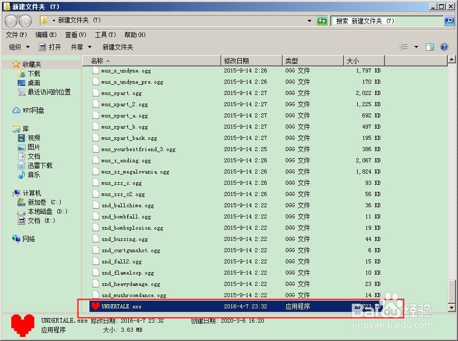Open the 文件(F) menu

point(16,35)
